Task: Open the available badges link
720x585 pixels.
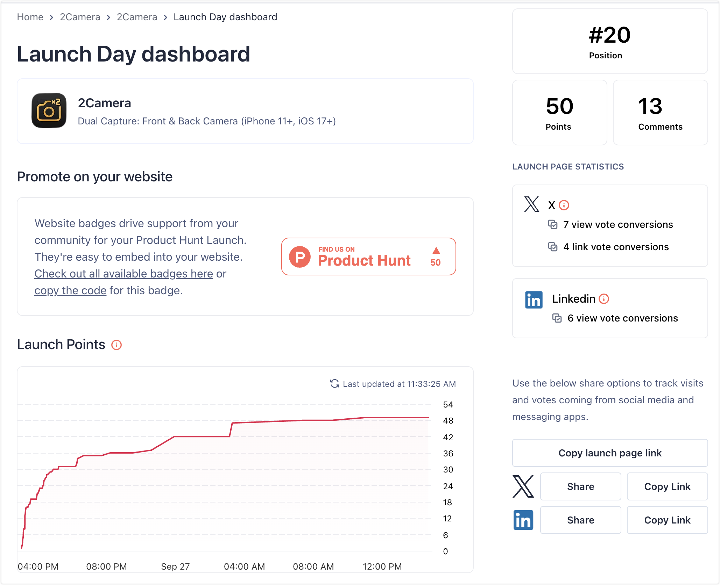Action: [x=123, y=274]
